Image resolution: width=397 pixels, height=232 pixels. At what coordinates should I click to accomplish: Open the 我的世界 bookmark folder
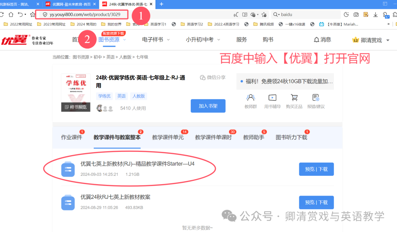tap(111, 24)
